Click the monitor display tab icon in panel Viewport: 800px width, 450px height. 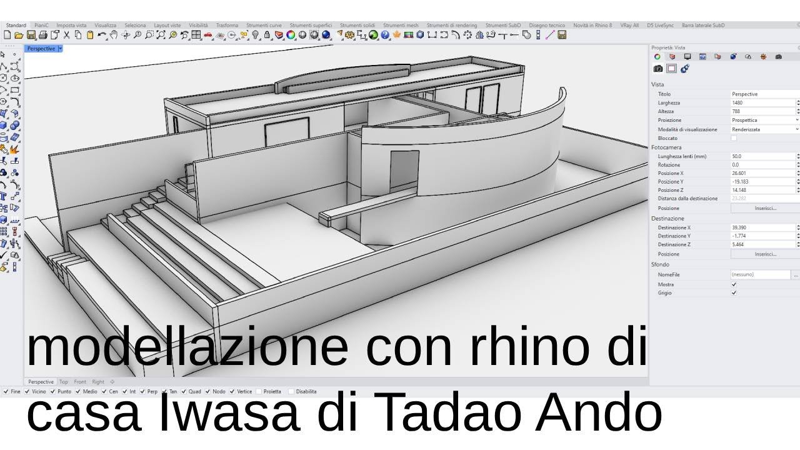[687, 56]
